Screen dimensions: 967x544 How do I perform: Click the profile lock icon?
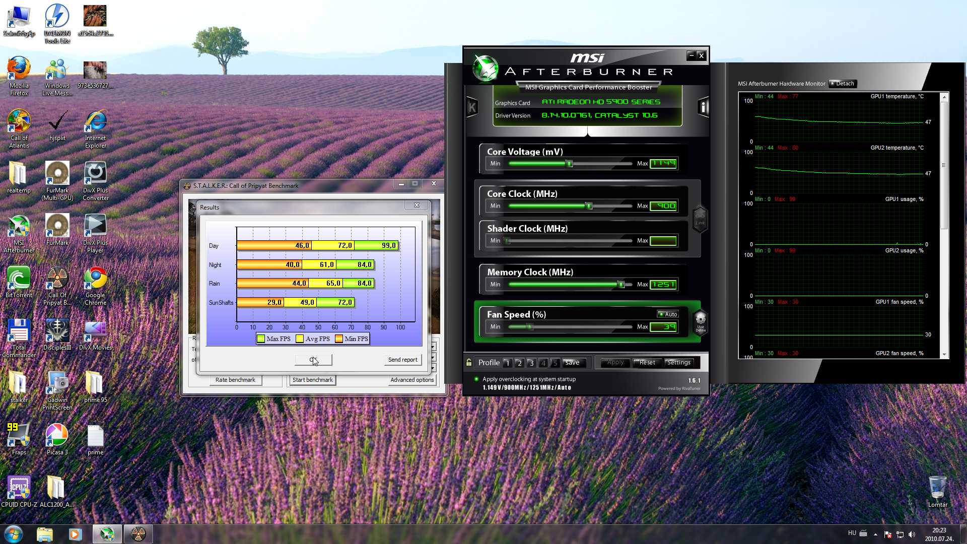(469, 363)
